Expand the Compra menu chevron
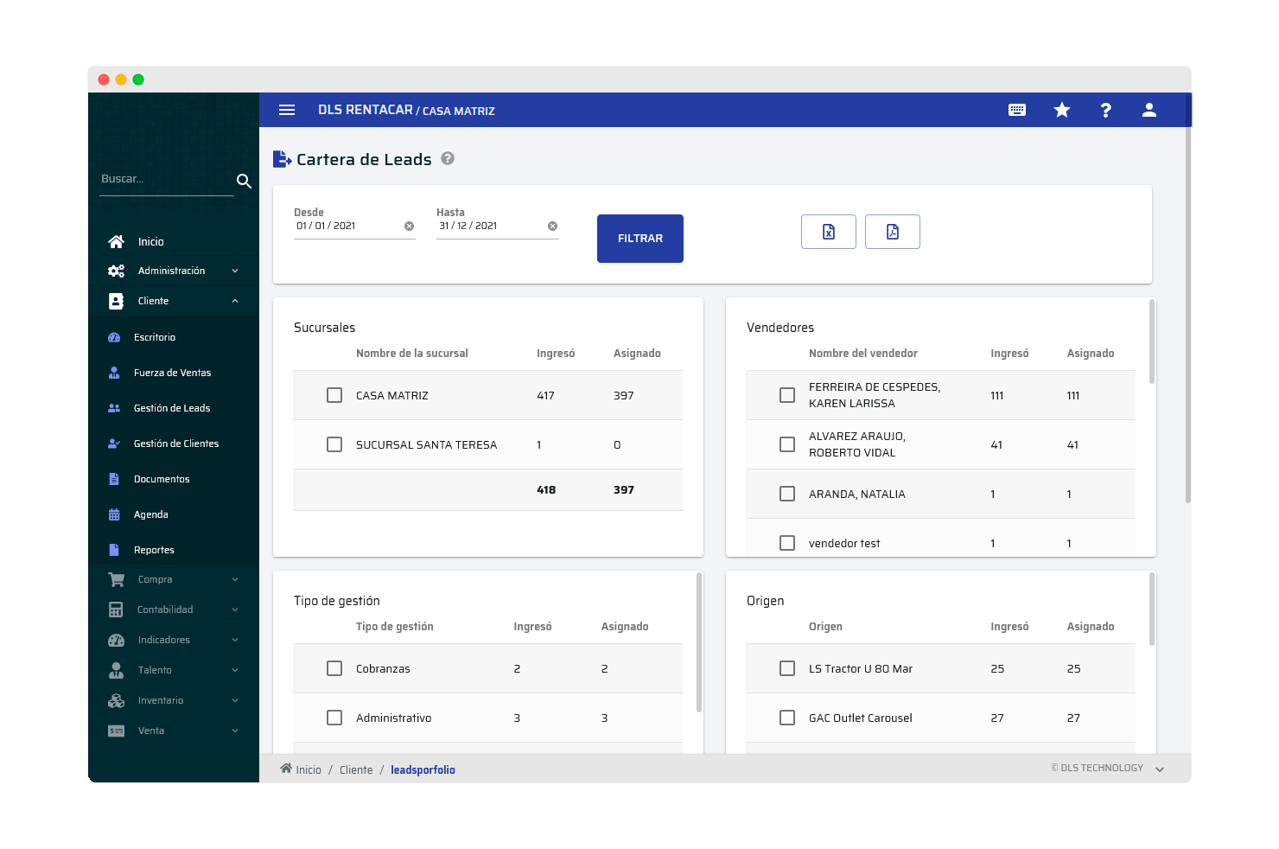1279x849 pixels. point(235,579)
